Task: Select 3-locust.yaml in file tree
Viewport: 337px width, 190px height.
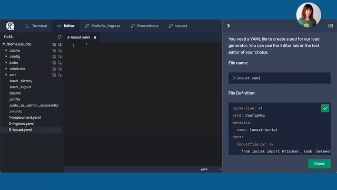Action: [x=20, y=130]
